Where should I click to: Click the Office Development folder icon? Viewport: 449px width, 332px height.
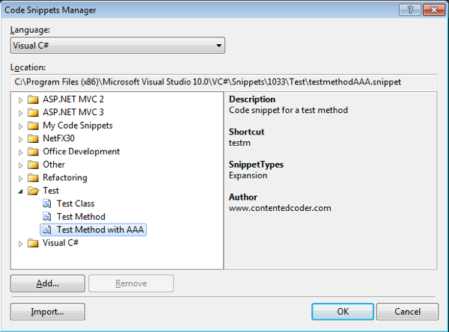(32, 152)
